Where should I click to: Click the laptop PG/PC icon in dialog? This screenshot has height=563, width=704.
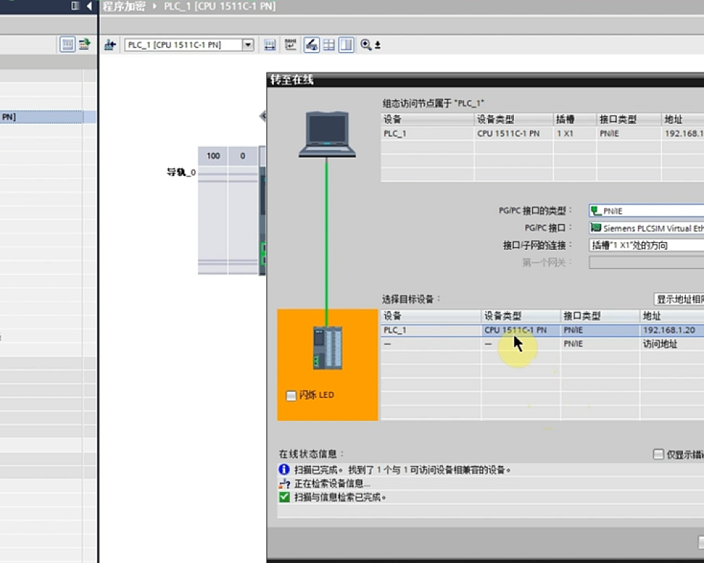point(327,134)
